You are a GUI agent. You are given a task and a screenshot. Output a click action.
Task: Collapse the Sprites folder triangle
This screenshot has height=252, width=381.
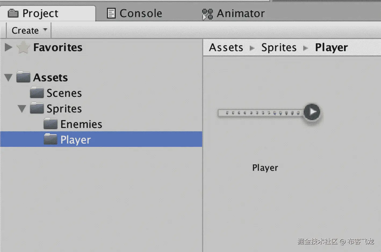(22, 109)
